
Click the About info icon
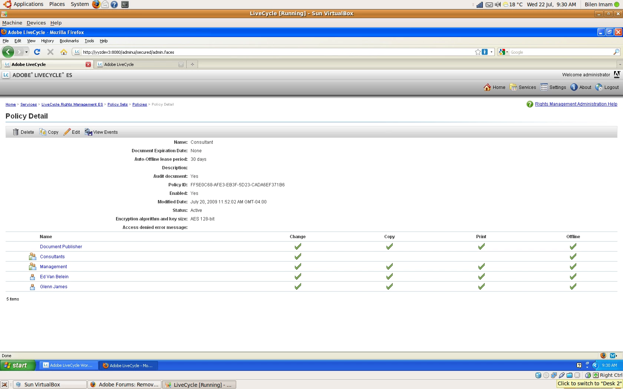tap(574, 87)
